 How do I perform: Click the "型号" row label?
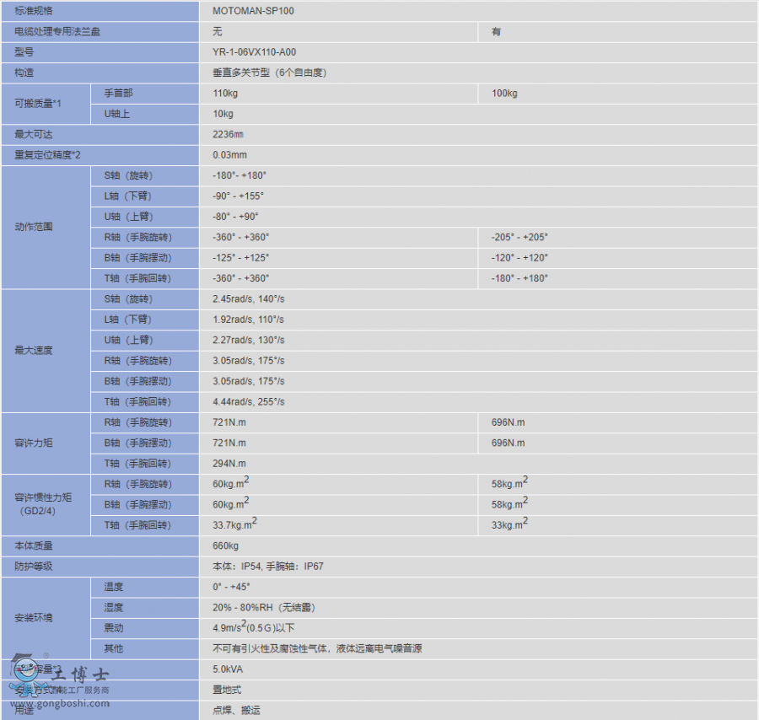point(24,52)
